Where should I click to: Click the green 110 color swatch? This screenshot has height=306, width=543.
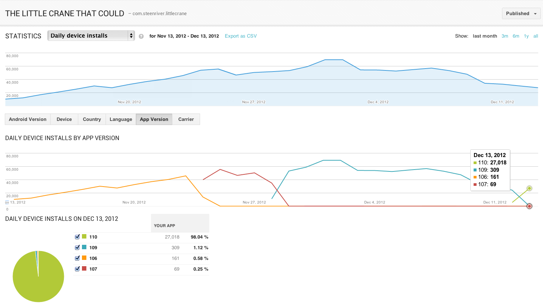84,237
